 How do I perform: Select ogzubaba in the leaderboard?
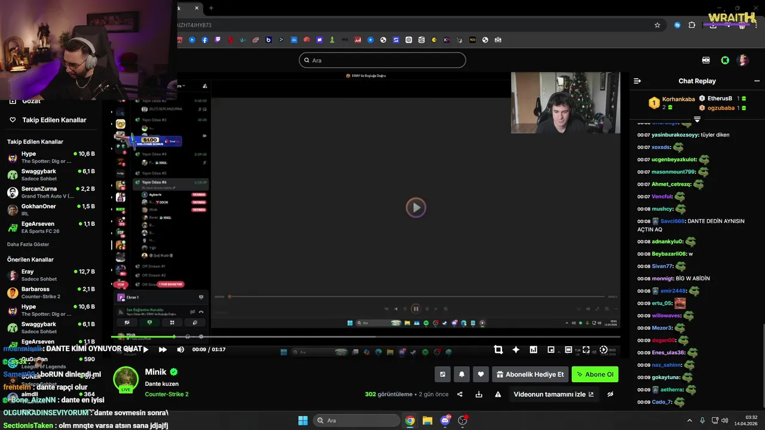(x=721, y=108)
